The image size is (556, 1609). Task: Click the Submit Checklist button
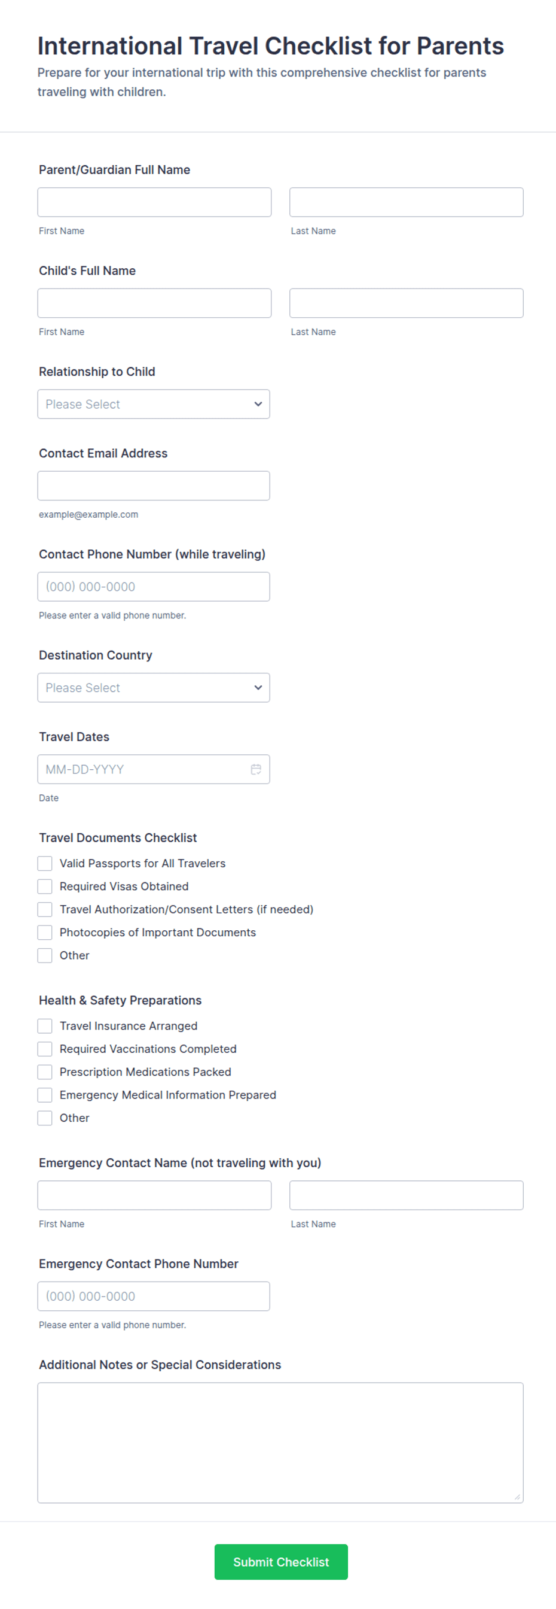coord(281,1562)
